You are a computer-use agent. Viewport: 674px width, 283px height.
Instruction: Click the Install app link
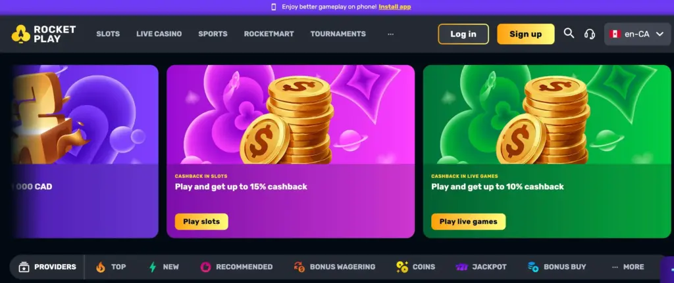coord(395,7)
